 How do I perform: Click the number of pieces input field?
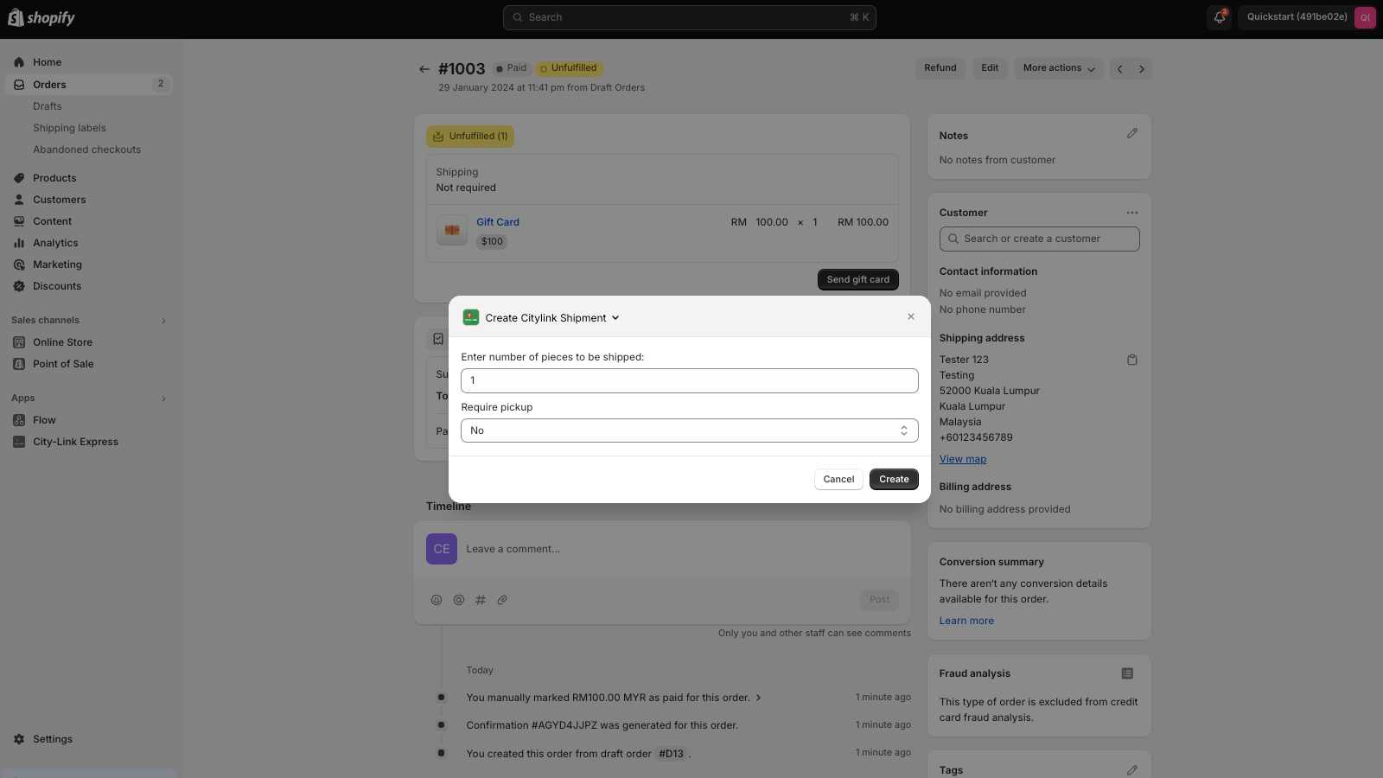(x=690, y=380)
